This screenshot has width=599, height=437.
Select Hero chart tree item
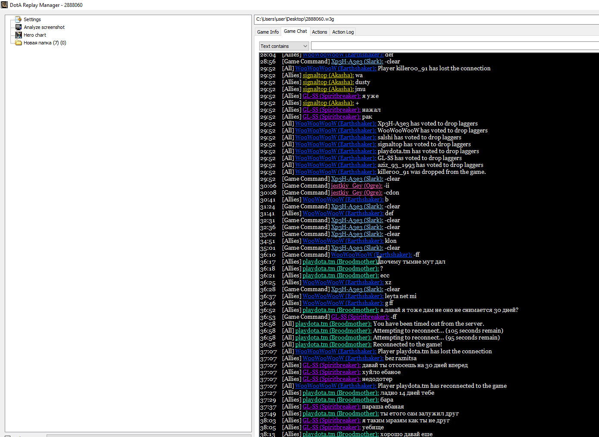click(x=35, y=35)
